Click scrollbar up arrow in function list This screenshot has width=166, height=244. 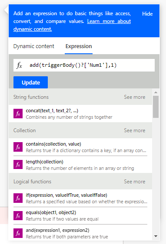156,92
